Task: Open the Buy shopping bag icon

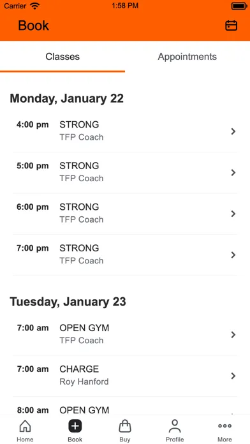Action: (125, 426)
